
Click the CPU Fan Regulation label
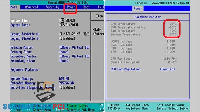point(126,69)
